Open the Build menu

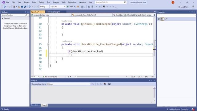tap(34, 2)
